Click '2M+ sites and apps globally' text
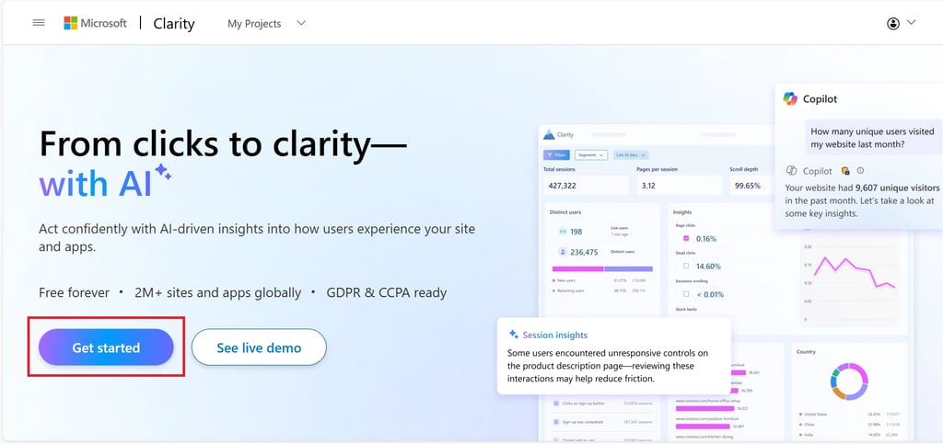The height and width of the screenshot is (444, 943). click(217, 293)
